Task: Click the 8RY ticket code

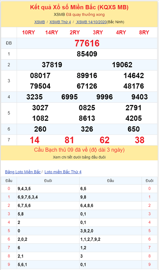Action: 144,32
